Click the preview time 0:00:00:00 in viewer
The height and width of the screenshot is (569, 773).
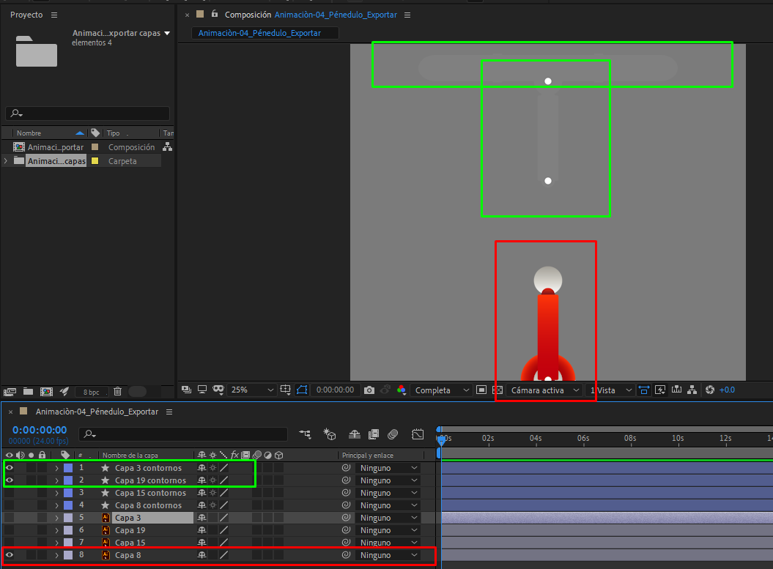336,390
